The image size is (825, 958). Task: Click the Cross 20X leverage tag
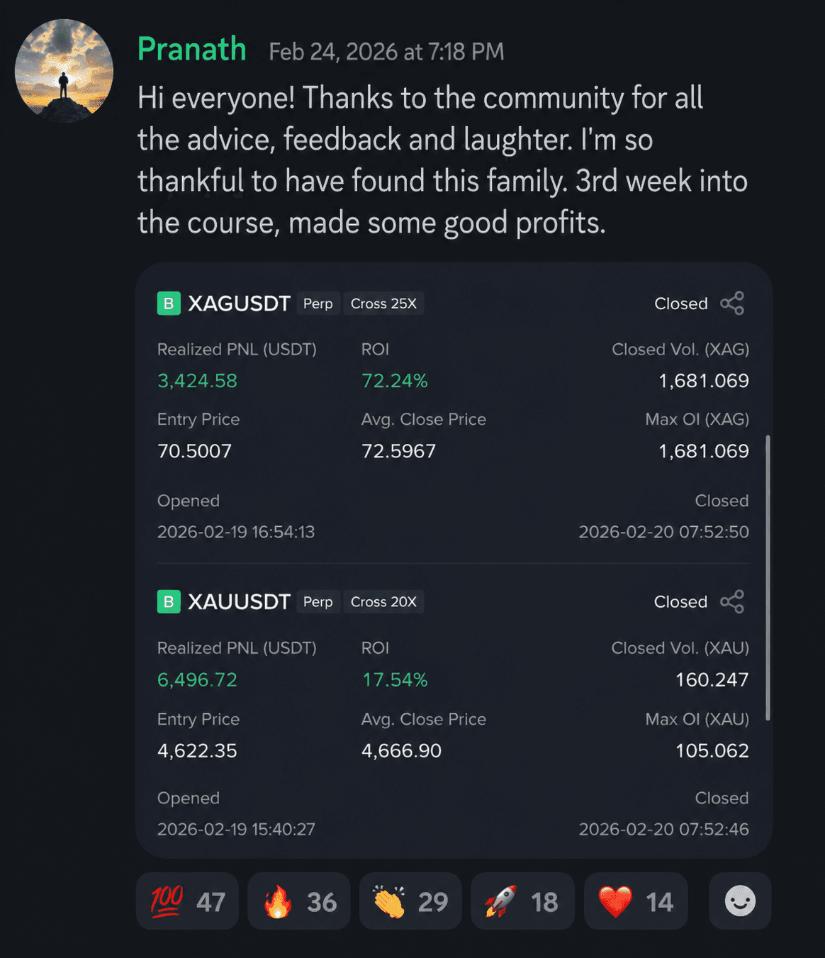(383, 602)
